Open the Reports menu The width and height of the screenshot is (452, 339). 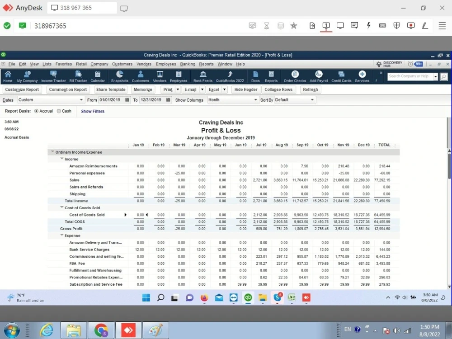pyautogui.click(x=206, y=64)
